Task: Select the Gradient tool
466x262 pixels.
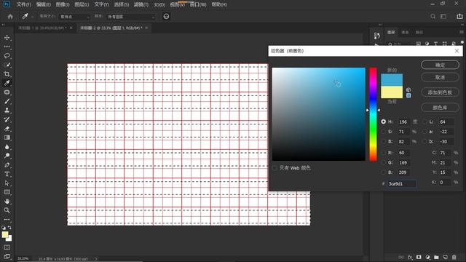Action: point(7,138)
